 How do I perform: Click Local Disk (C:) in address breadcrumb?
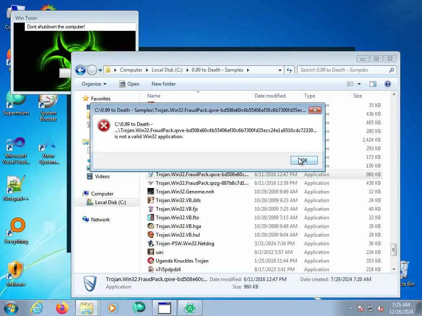pyautogui.click(x=167, y=70)
